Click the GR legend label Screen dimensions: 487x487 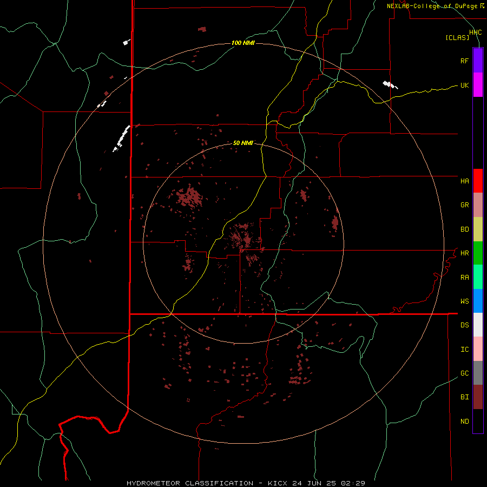464,205
